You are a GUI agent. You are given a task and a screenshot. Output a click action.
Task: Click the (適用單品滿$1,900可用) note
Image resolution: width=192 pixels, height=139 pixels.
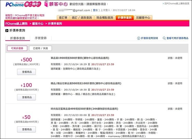tap(26, 64)
